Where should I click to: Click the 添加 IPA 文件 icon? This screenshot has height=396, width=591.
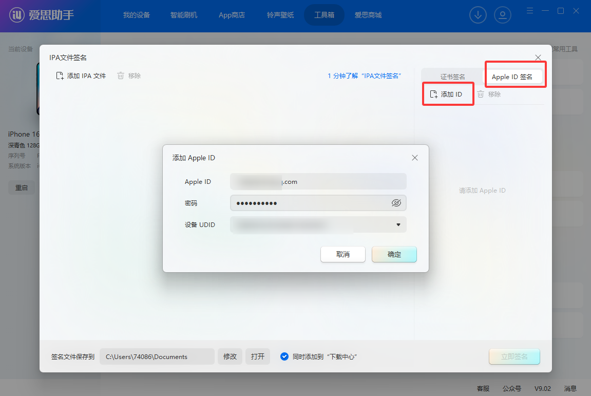click(60, 76)
